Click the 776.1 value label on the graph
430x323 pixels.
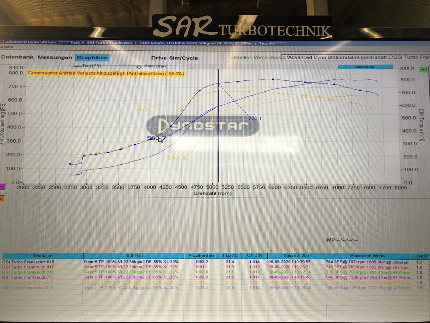(255, 118)
